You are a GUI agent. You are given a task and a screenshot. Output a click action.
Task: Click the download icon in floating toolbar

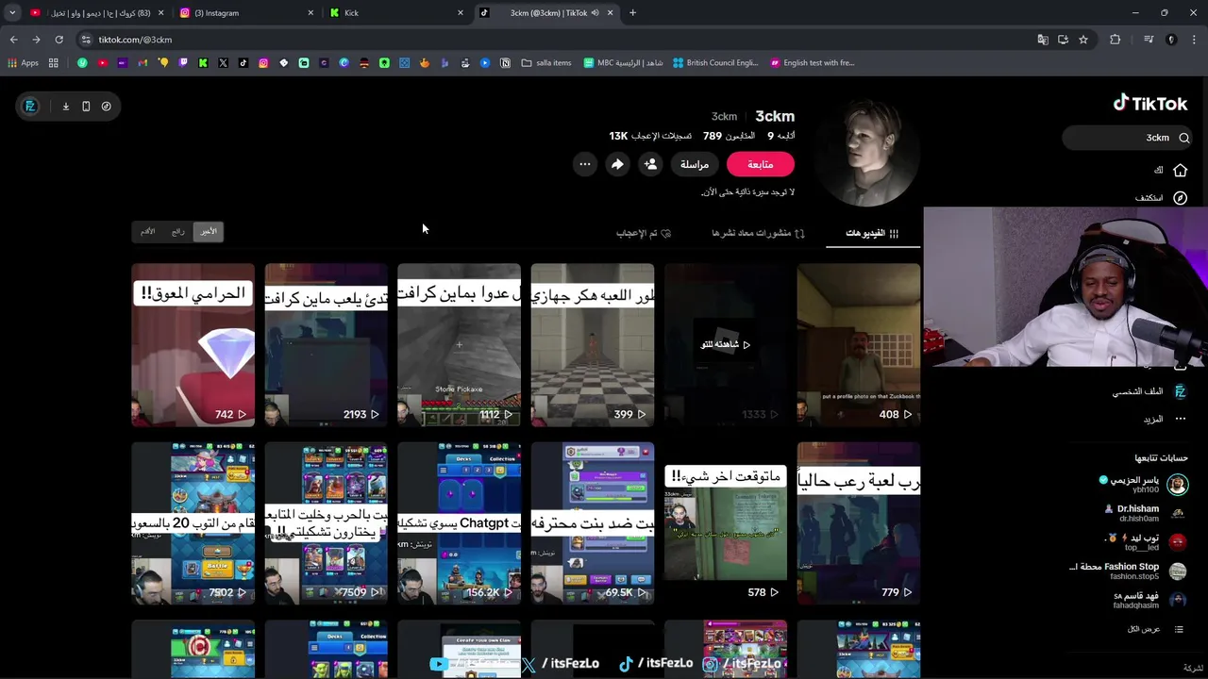(x=66, y=106)
